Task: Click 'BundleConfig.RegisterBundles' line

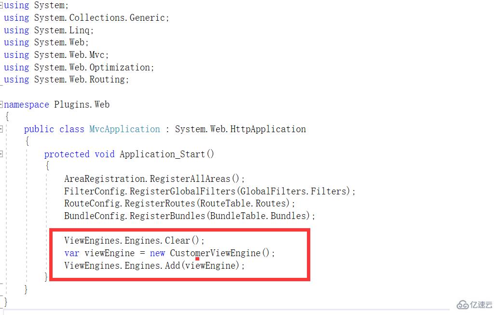Action: click(190, 216)
